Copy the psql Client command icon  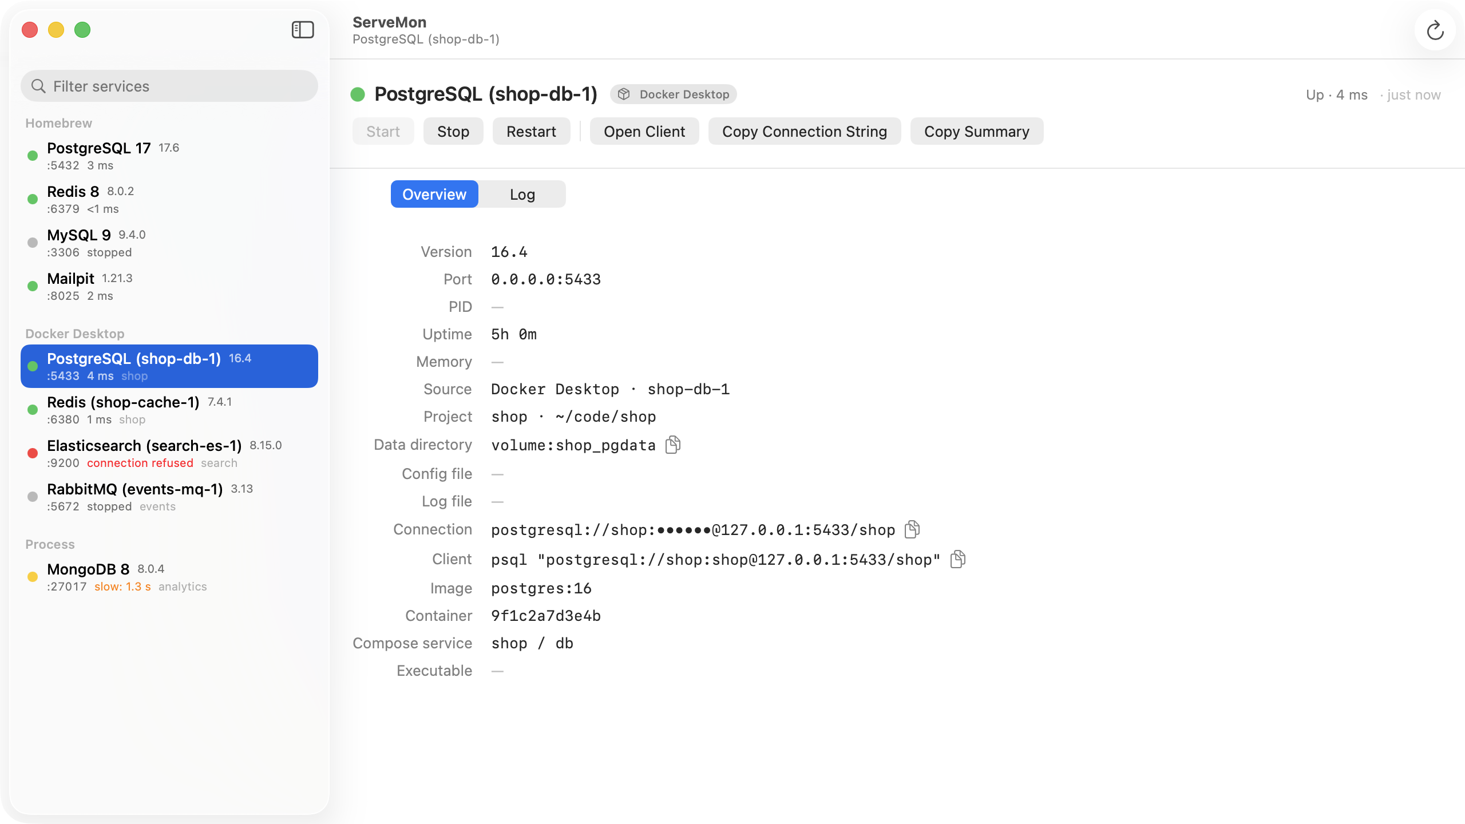pos(958,559)
